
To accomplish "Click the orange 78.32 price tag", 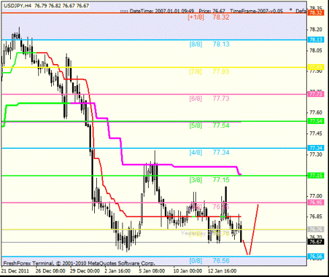I will coord(316,13).
